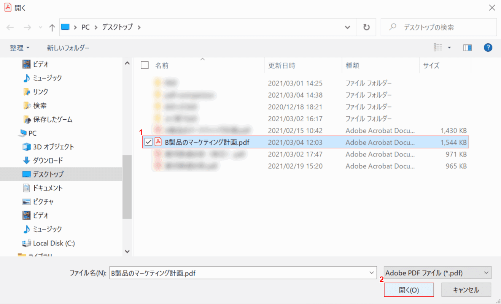Click the 開く(O) button
Image resolution: width=501 pixels, height=304 pixels.
[x=409, y=290]
